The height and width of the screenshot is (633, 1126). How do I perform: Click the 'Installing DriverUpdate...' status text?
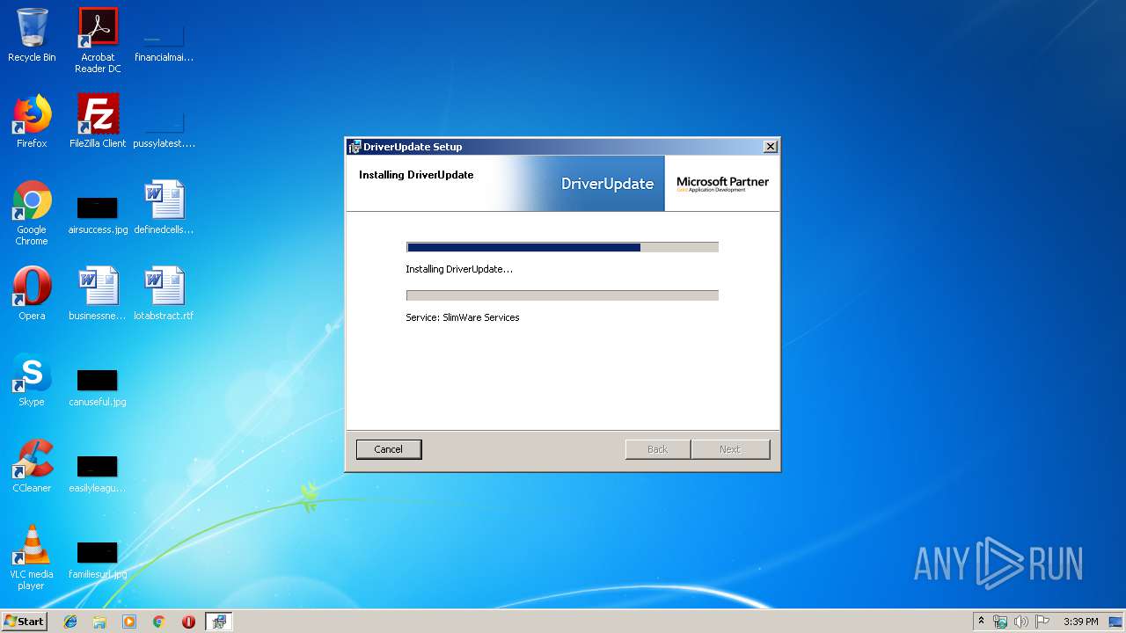click(459, 269)
